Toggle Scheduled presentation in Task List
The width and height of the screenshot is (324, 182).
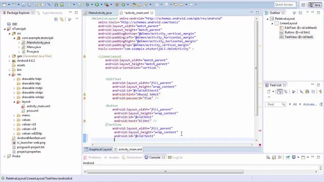[286, 92]
